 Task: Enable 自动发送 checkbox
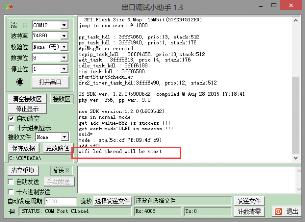point(11,182)
